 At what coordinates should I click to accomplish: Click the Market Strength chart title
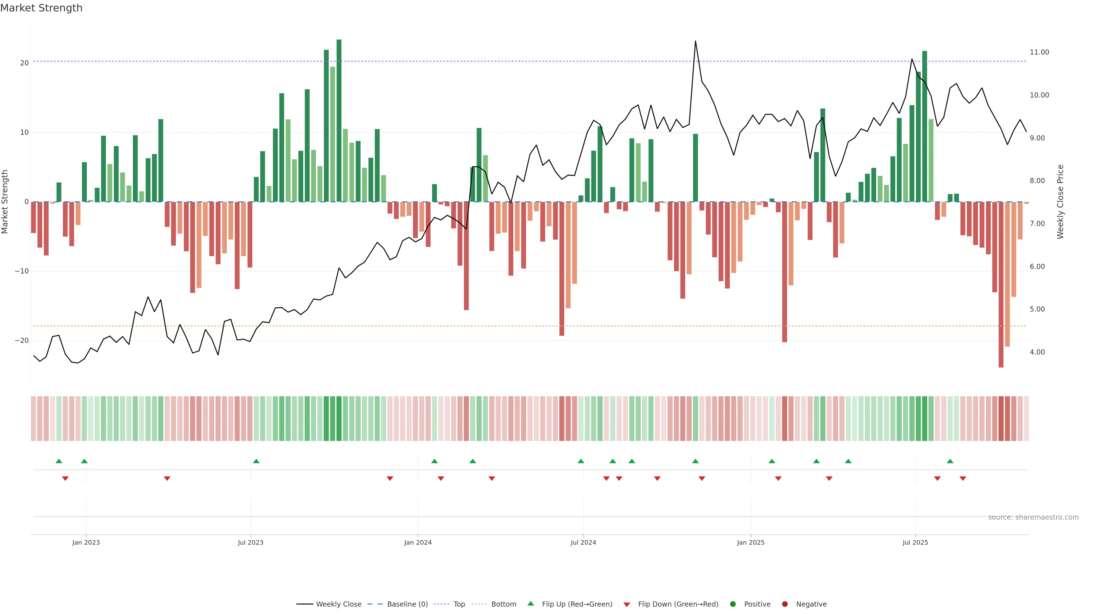click(x=41, y=8)
